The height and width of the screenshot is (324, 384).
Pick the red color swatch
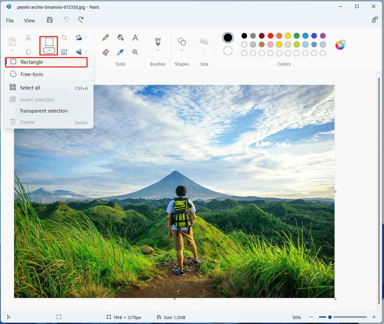click(270, 35)
